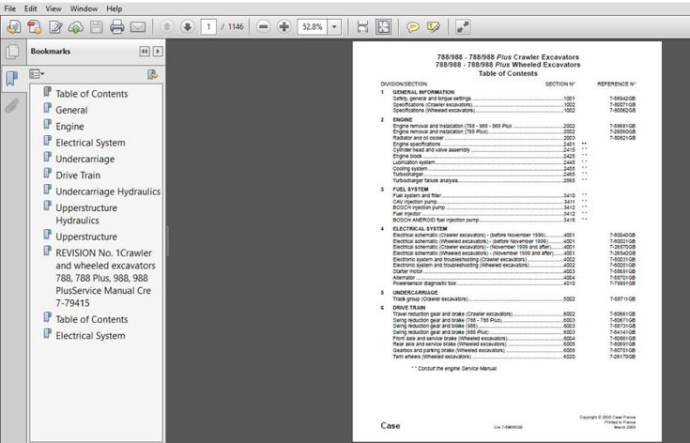Click 'Radiator and oil cooler' line
This screenshot has height=443, width=690.
[418, 138]
